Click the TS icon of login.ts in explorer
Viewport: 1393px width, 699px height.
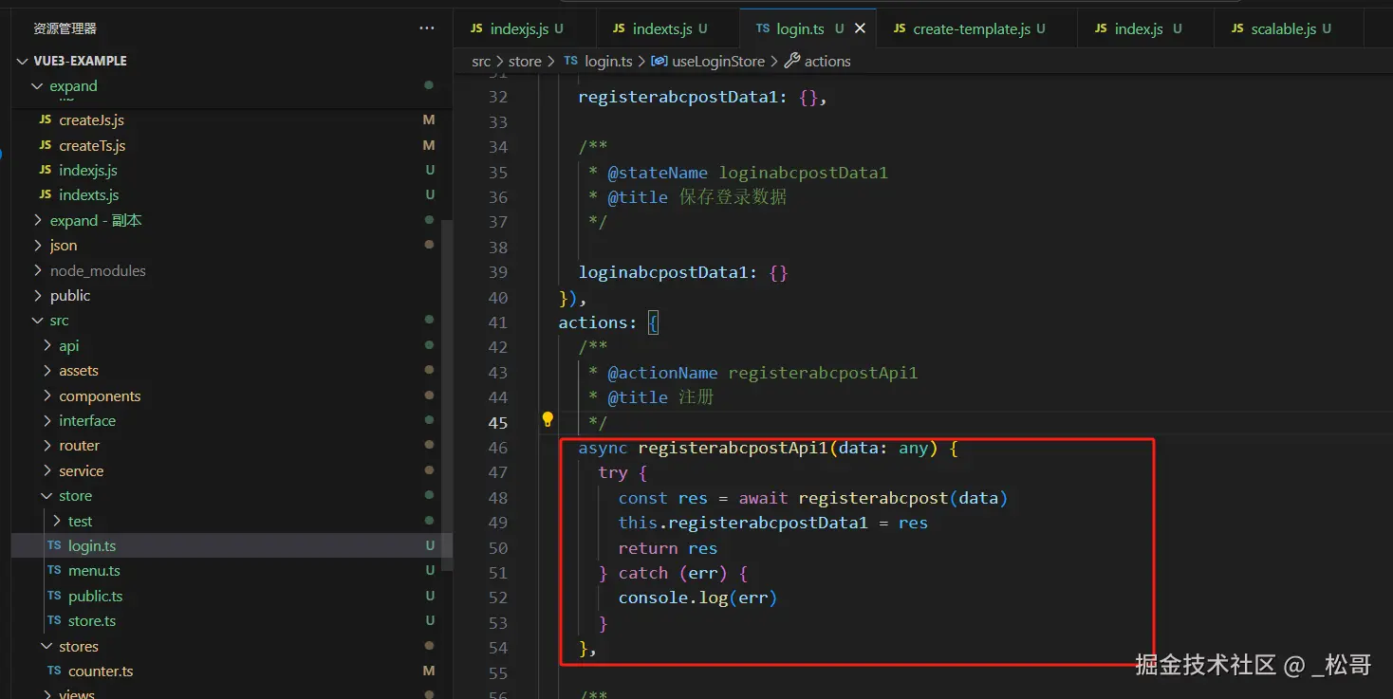pos(54,546)
